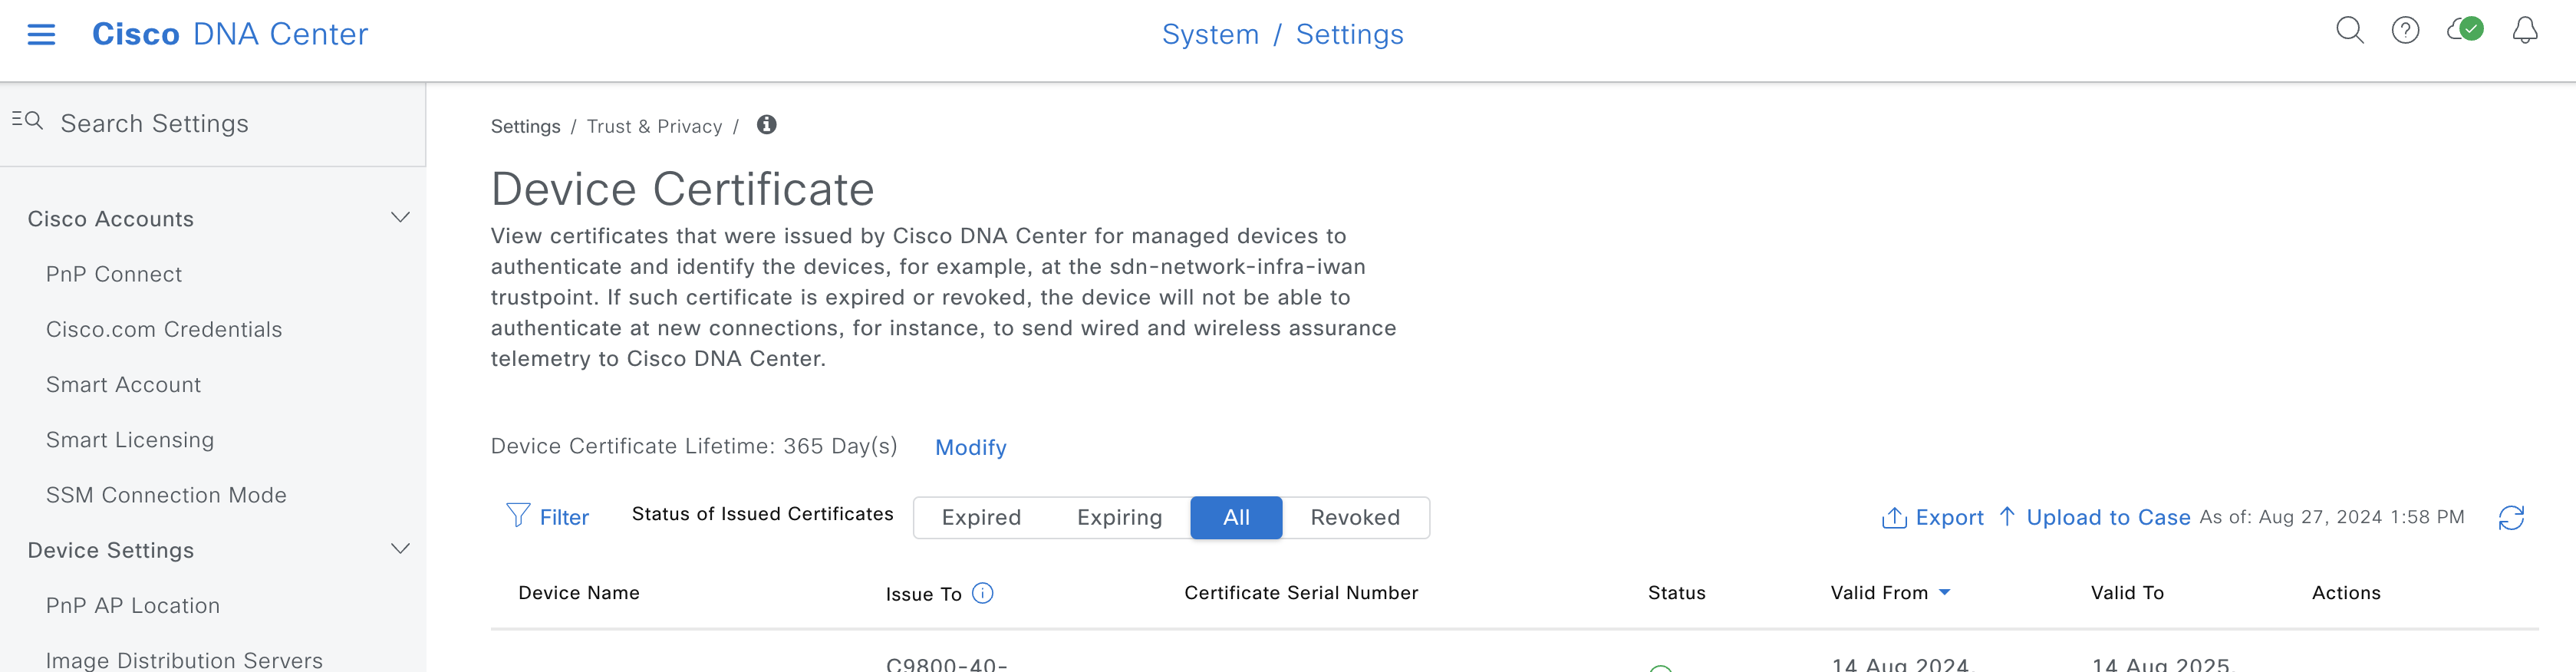Click the global search magnifier icon
2576x672 pixels.
point(2349,31)
